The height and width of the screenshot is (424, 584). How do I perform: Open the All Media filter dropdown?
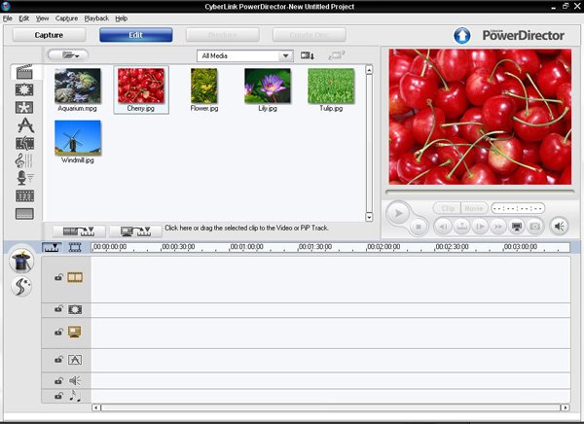click(244, 56)
